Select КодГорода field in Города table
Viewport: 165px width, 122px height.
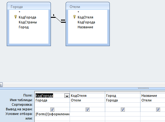[x=27, y=17]
